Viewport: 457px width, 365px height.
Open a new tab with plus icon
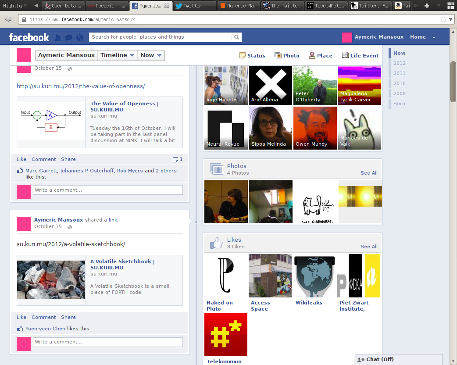pyautogui.click(x=426, y=6)
